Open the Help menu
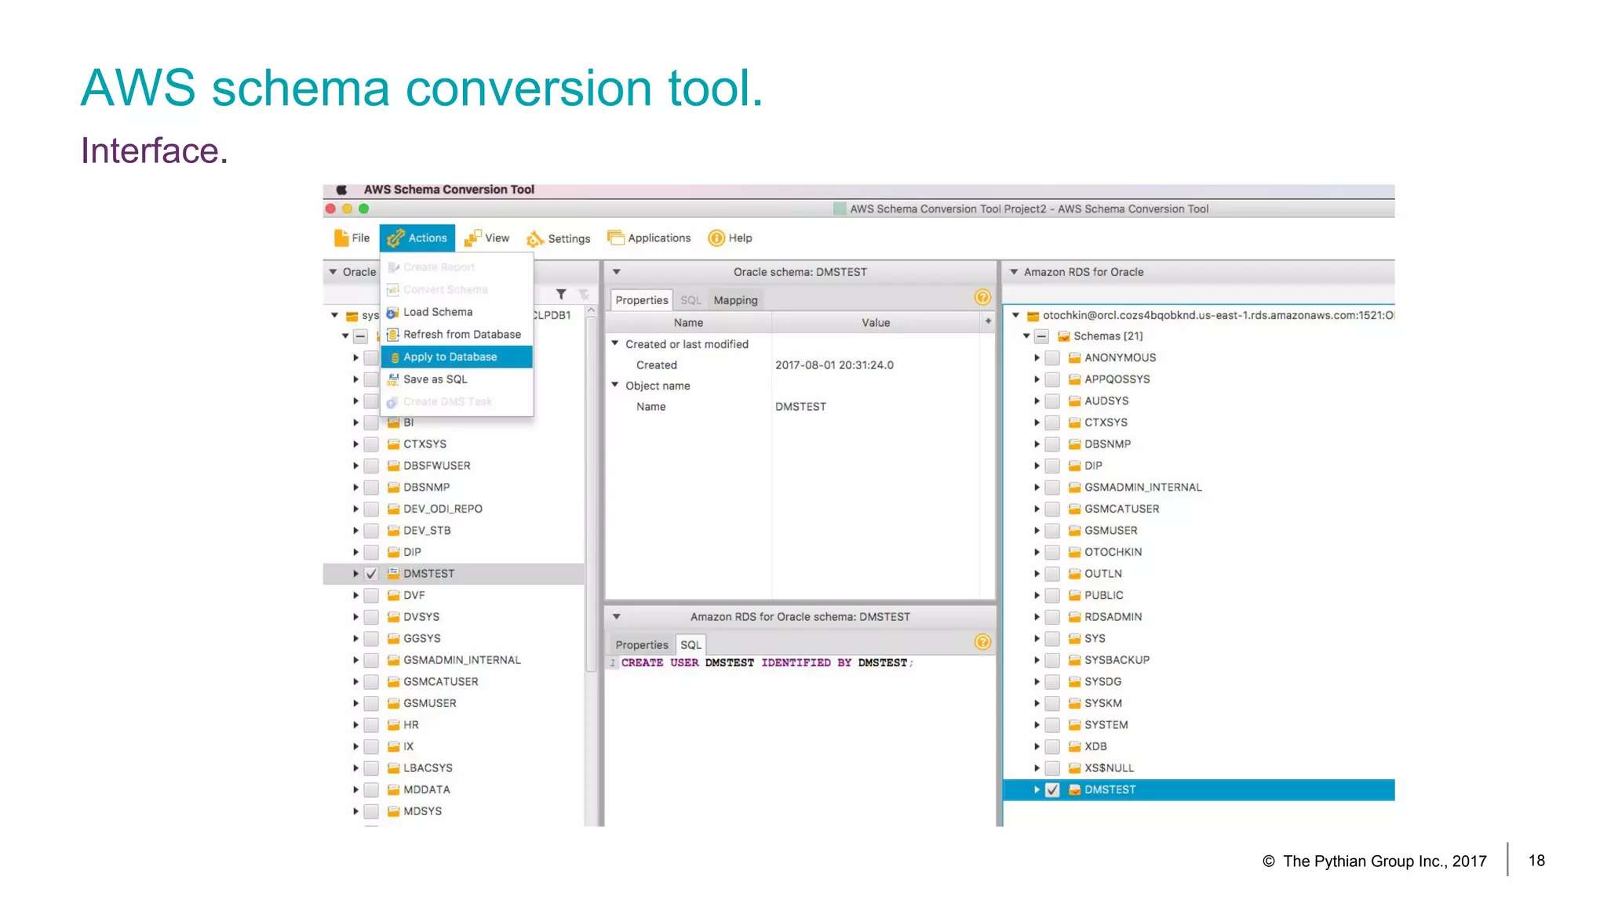This screenshot has height=903, width=1607. (730, 238)
